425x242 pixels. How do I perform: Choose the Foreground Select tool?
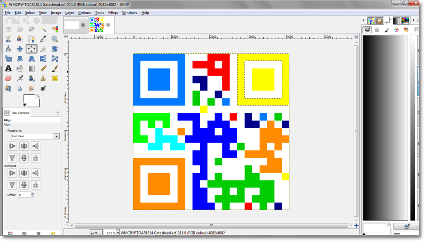click(20, 39)
